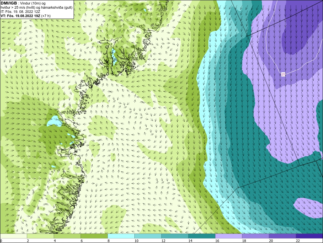Click the 20-22 m/s violet swatch

pyautogui.click(x=283, y=236)
